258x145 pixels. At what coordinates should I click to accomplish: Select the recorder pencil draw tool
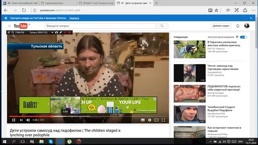(x=61, y=32)
